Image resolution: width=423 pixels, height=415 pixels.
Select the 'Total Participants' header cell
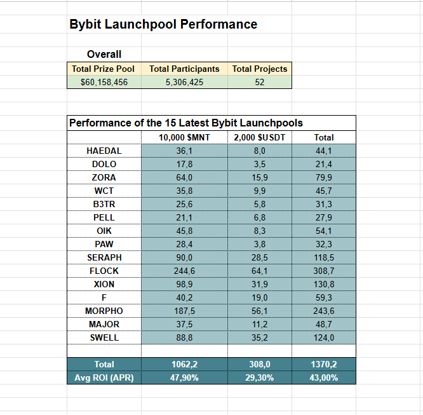click(x=184, y=69)
